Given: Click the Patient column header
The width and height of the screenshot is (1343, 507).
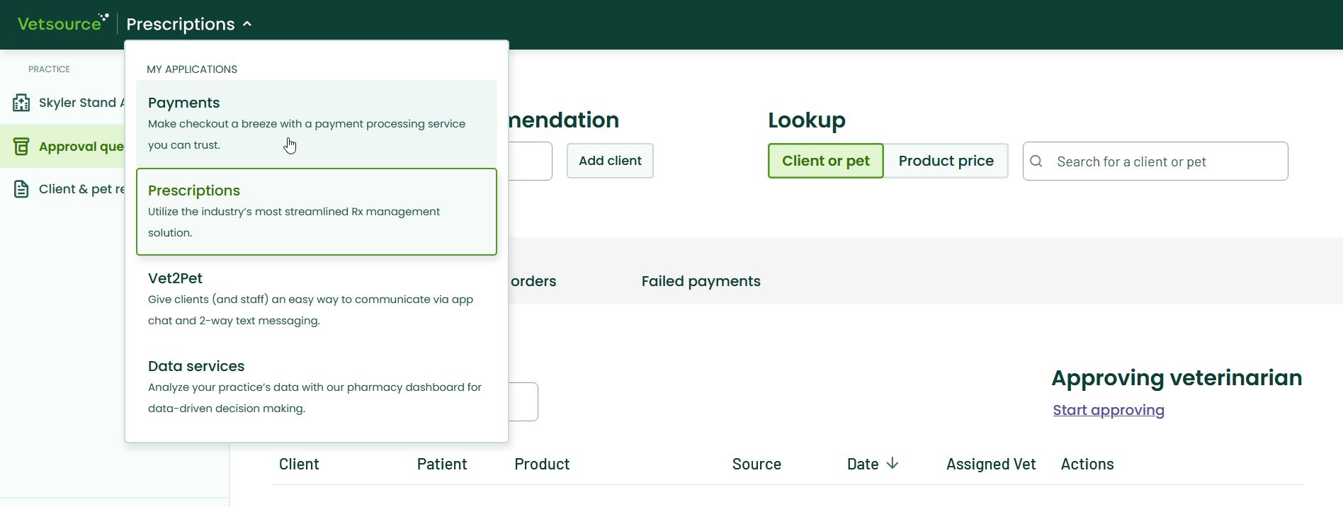Looking at the screenshot, I should pyautogui.click(x=442, y=465).
